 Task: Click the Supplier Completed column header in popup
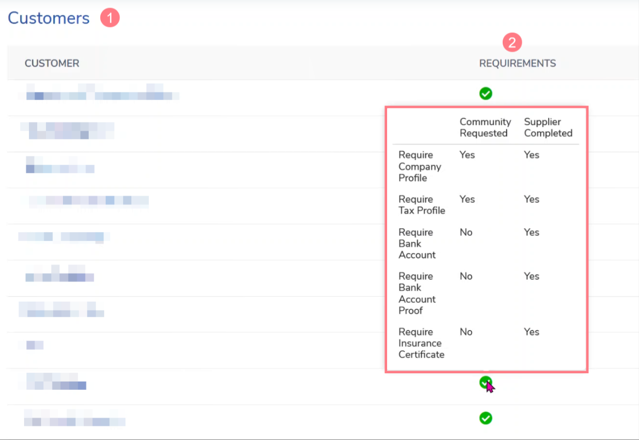tap(548, 127)
